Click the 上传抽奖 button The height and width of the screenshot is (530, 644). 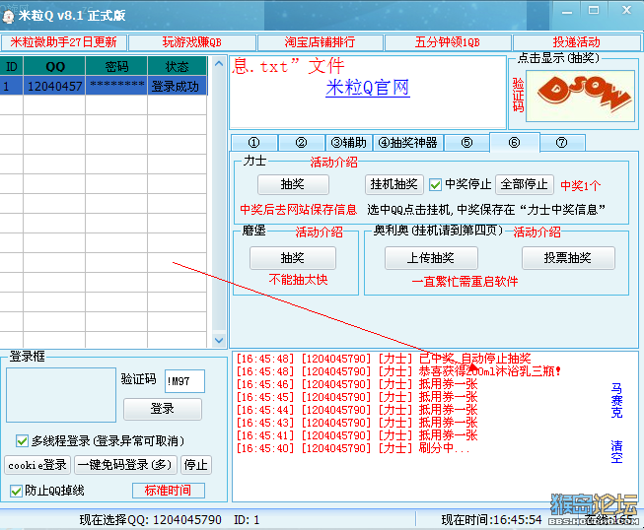coord(431,258)
